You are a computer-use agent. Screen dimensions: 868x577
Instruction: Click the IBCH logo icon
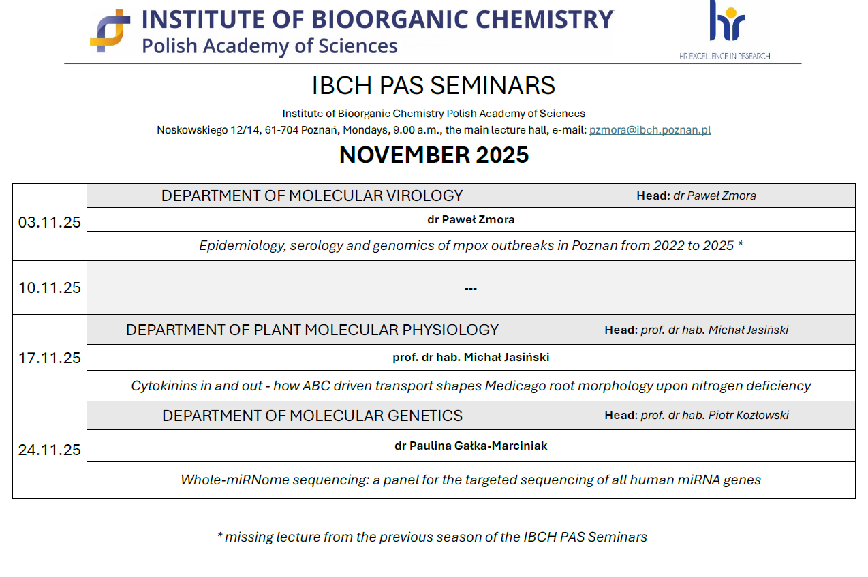(110, 31)
